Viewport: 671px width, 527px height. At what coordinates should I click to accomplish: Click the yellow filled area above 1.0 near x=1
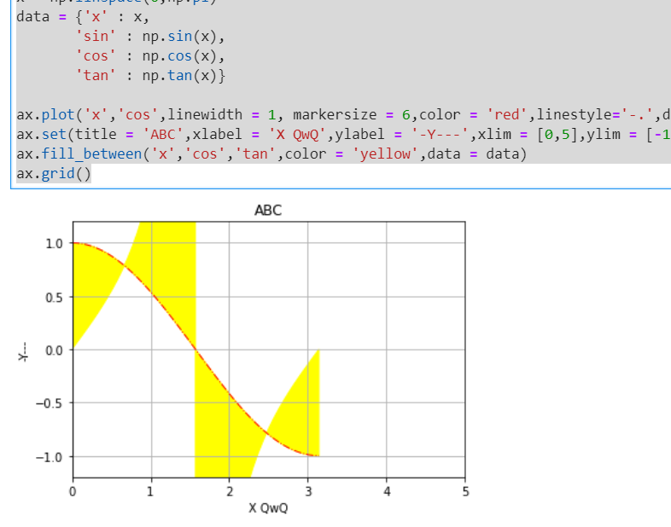tap(166, 232)
